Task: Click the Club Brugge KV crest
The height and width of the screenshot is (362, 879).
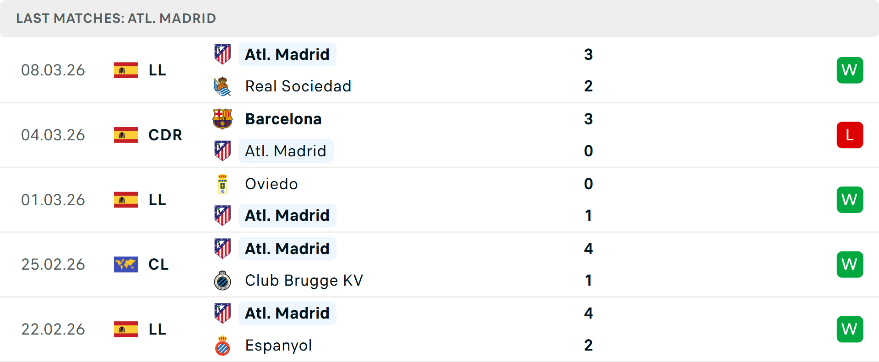Action: pos(222,281)
